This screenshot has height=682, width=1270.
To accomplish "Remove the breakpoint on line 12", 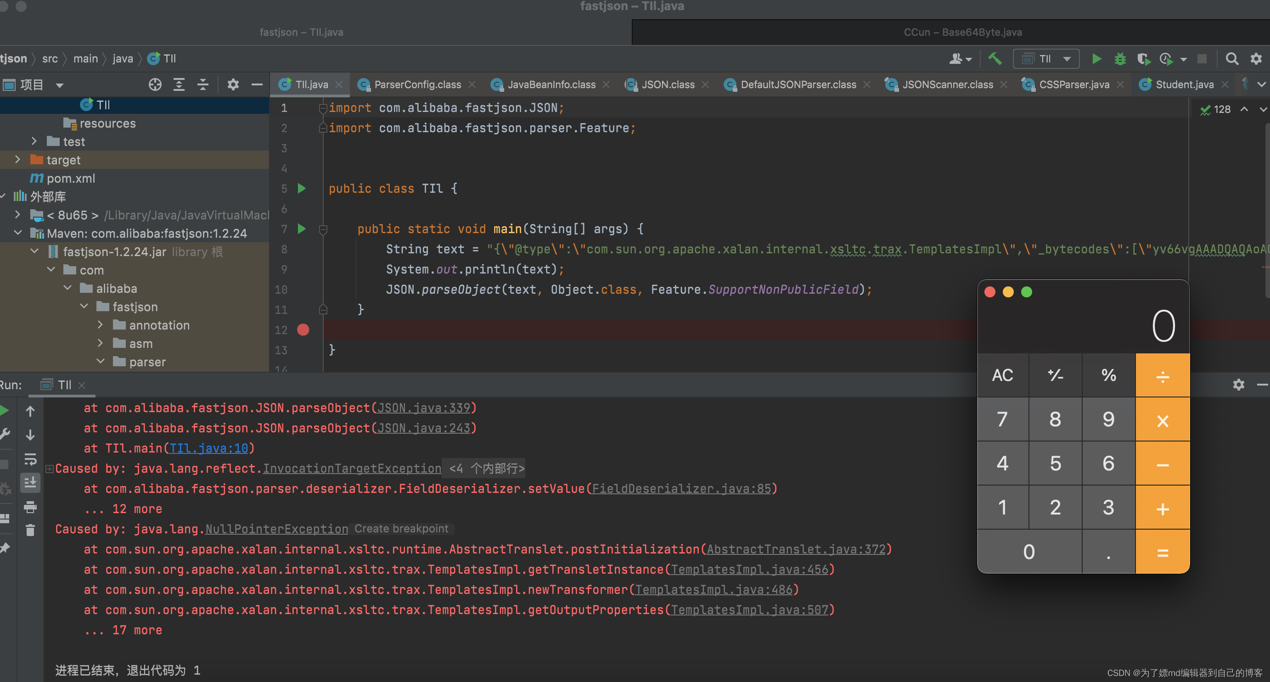I will coord(303,330).
